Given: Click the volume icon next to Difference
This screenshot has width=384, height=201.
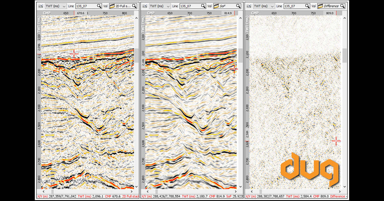Looking at the screenshot, I should pos(320,6).
